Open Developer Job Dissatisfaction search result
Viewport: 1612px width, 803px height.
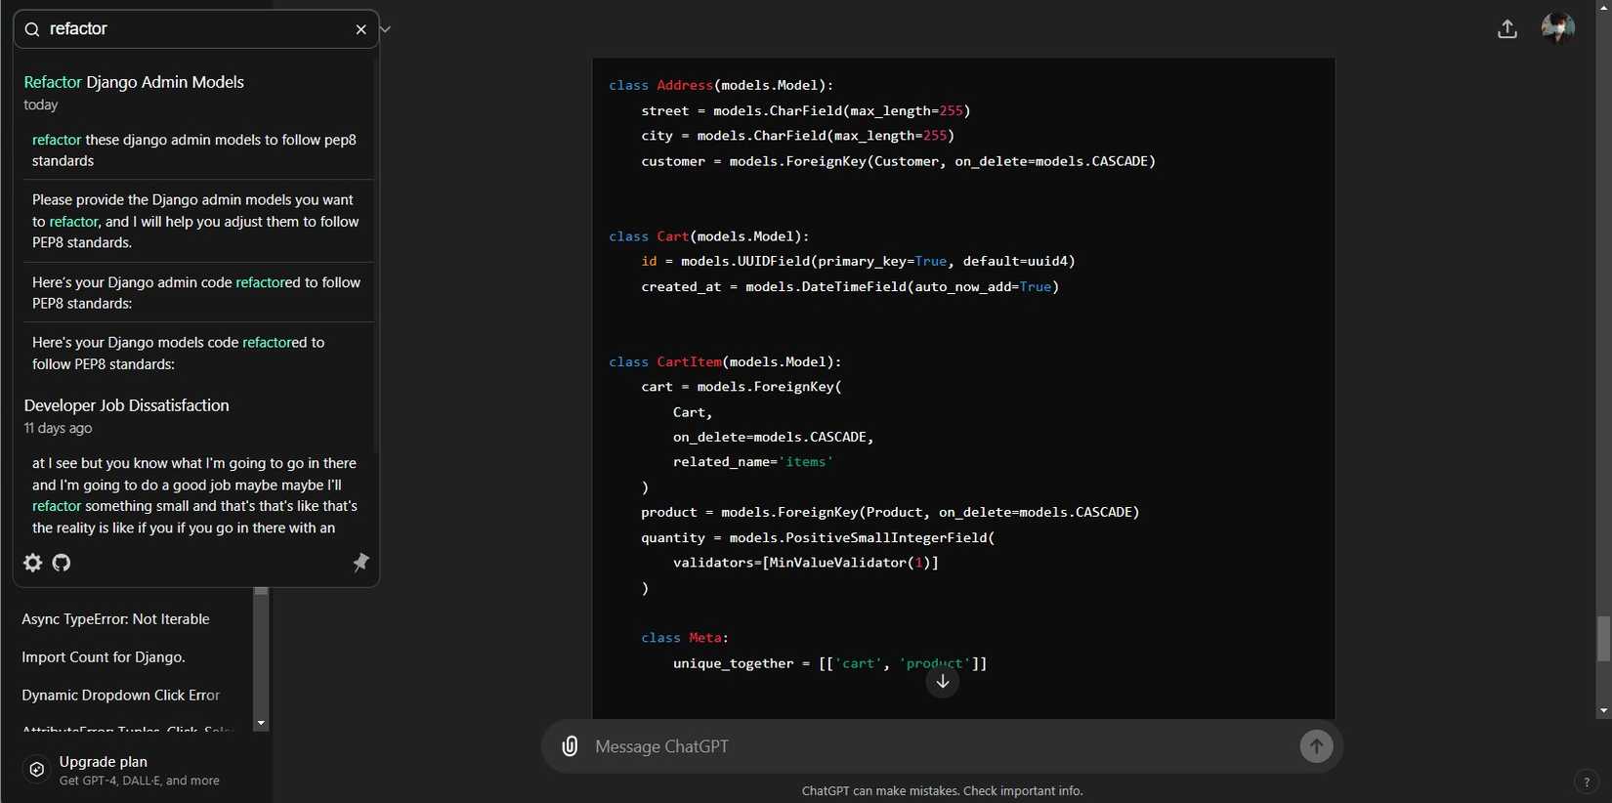click(x=126, y=405)
